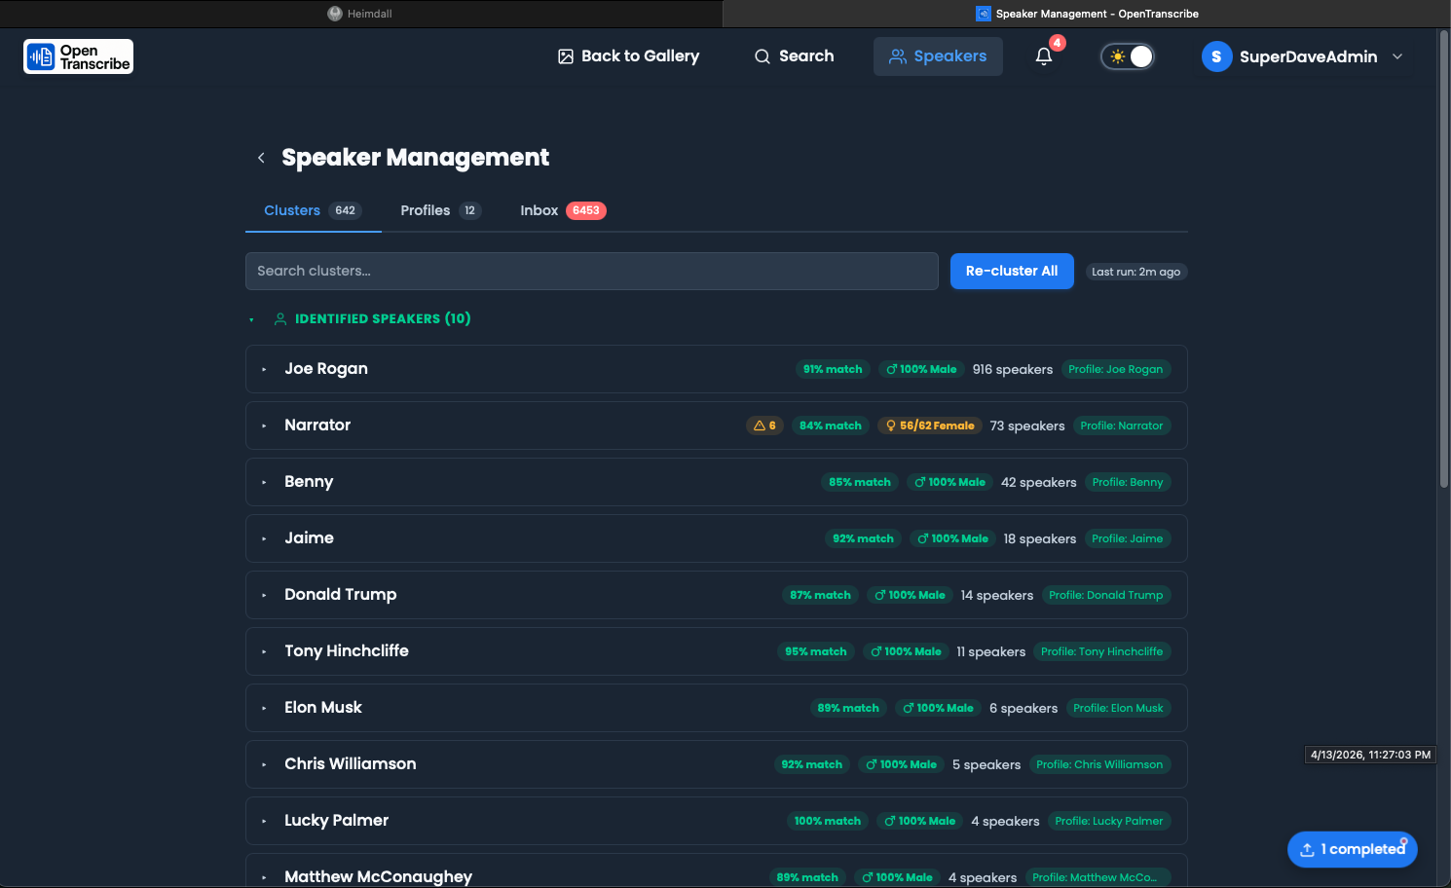Open notifications bell icon

(1044, 56)
